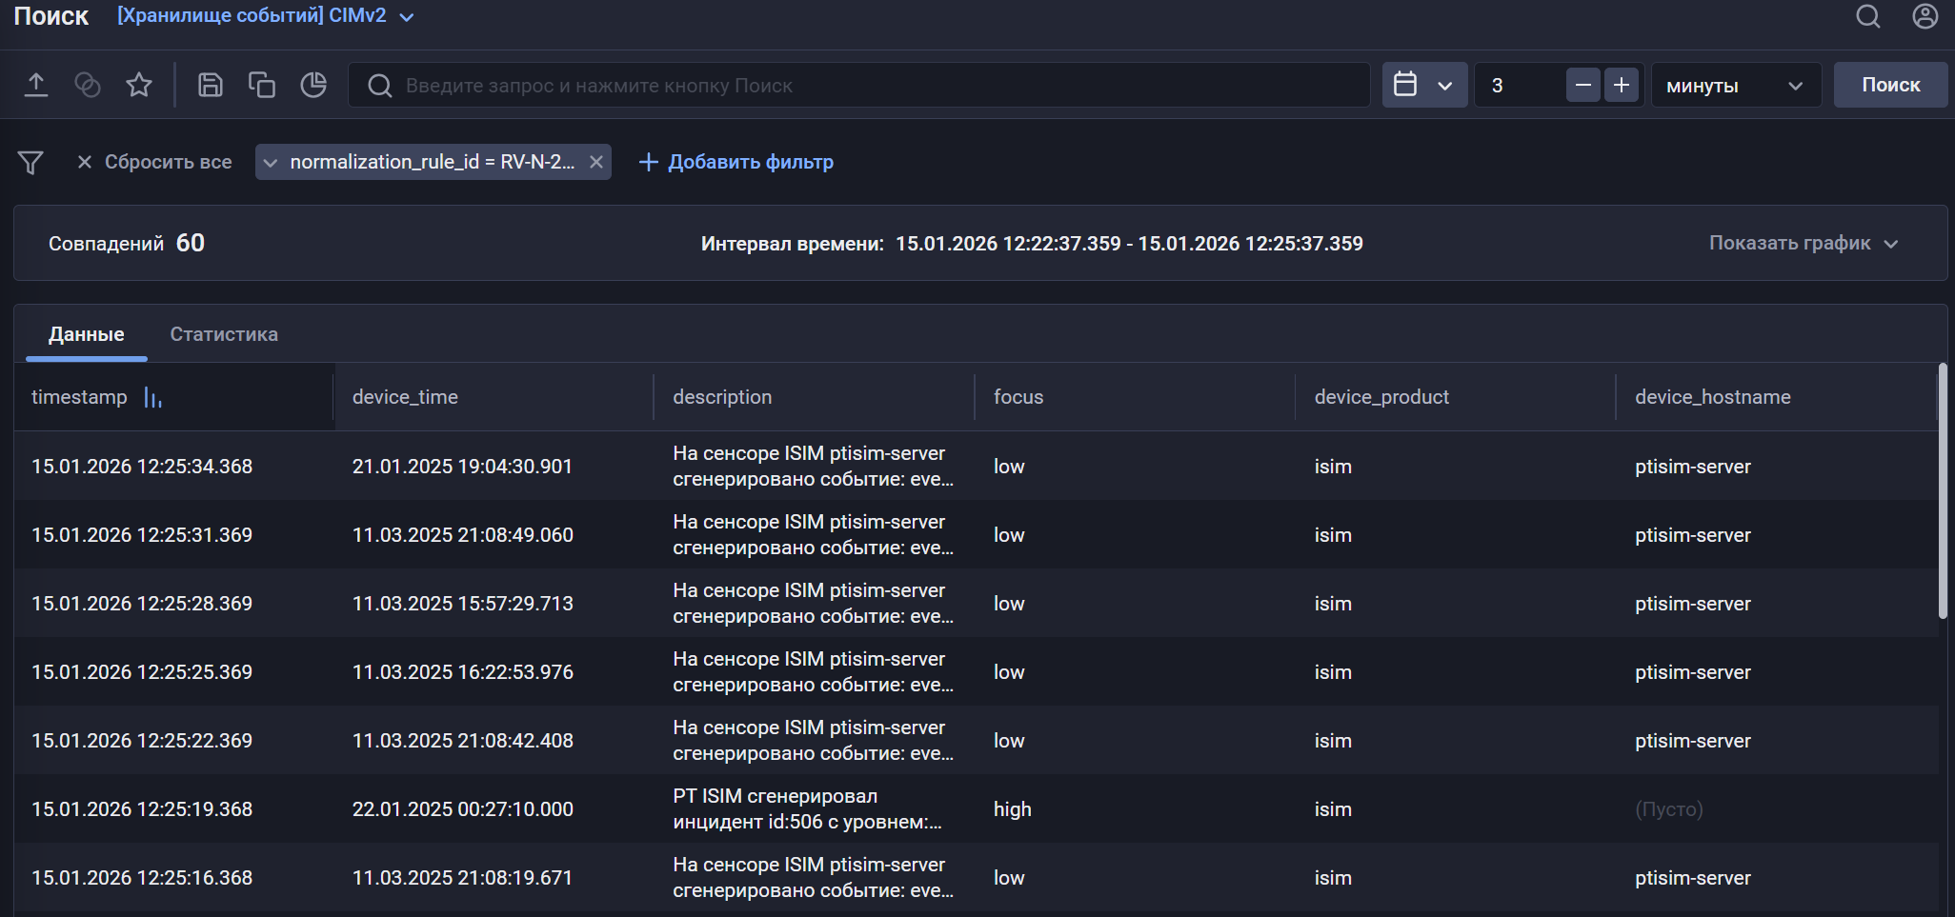Duplicate the query using copy icon
The height and width of the screenshot is (917, 1955).
tap(261, 84)
